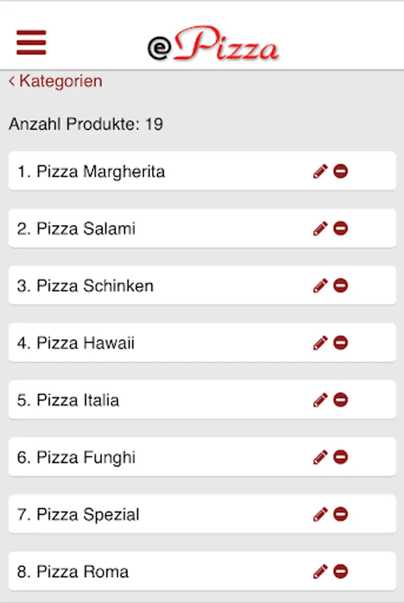
Task: Remove Pizza Spezial with the minus icon
Action: click(x=340, y=515)
